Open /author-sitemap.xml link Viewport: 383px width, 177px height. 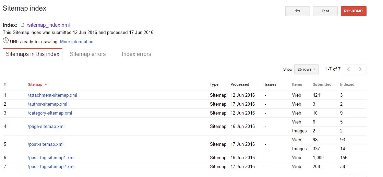tap(48, 104)
